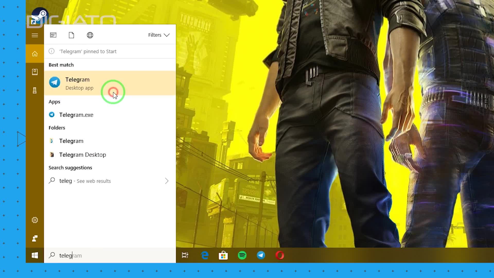The width and height of the screenshot is (494, 278).
Task: Filter search results by Apps icon
Action: coord(53,35)
